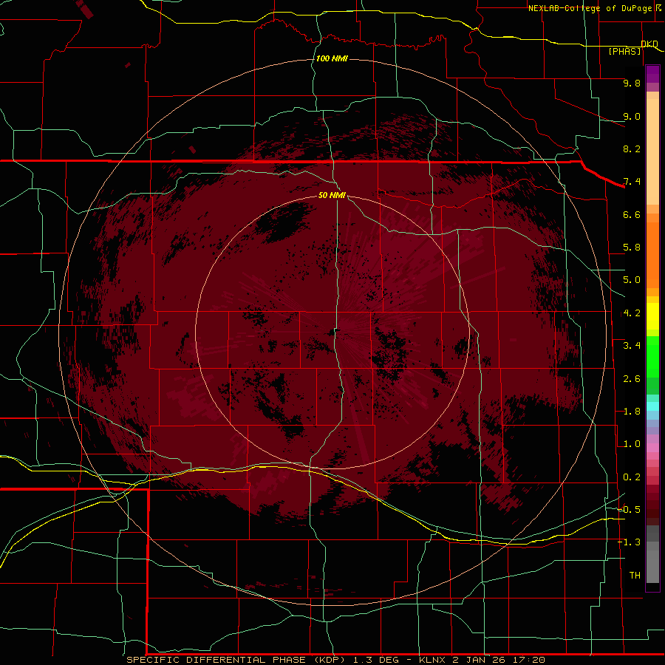This screenshot has height=665, width=665.
Task: Click the orange segment of the color bar
Action: click(x=652, y=254)
